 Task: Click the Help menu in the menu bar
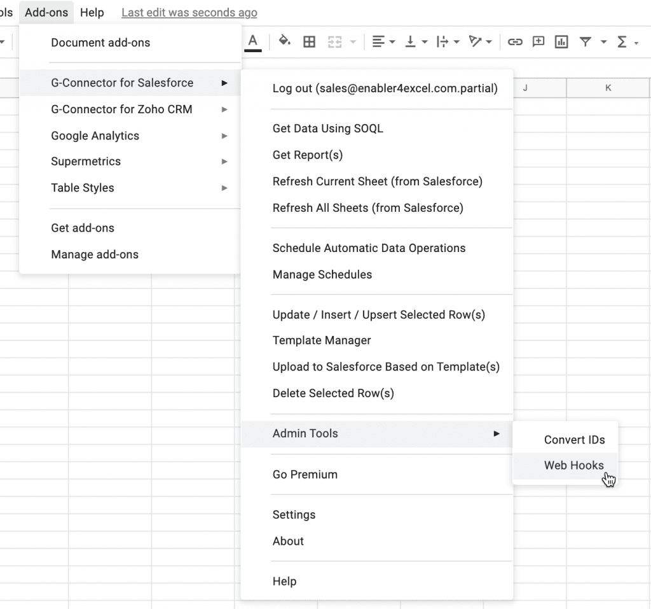click(x=92, y=12)
